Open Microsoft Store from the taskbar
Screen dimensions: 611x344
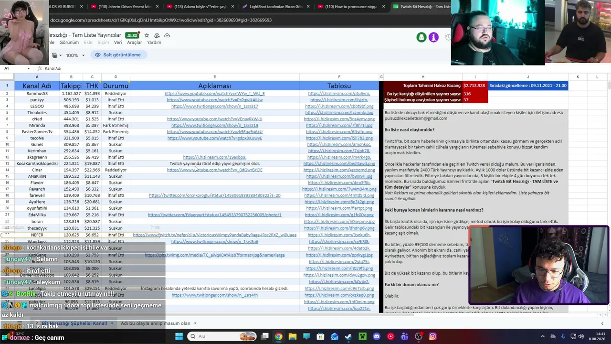320,336
